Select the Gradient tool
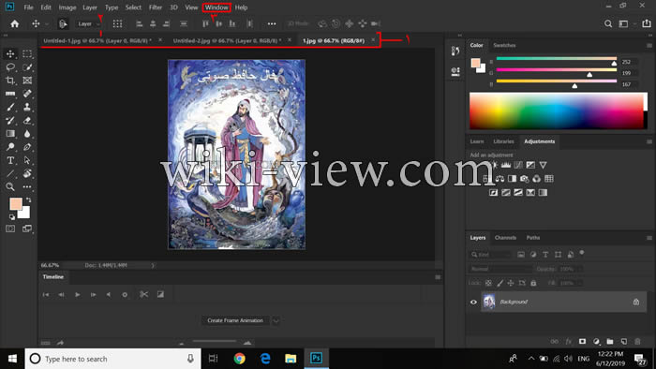 [10, 134]
